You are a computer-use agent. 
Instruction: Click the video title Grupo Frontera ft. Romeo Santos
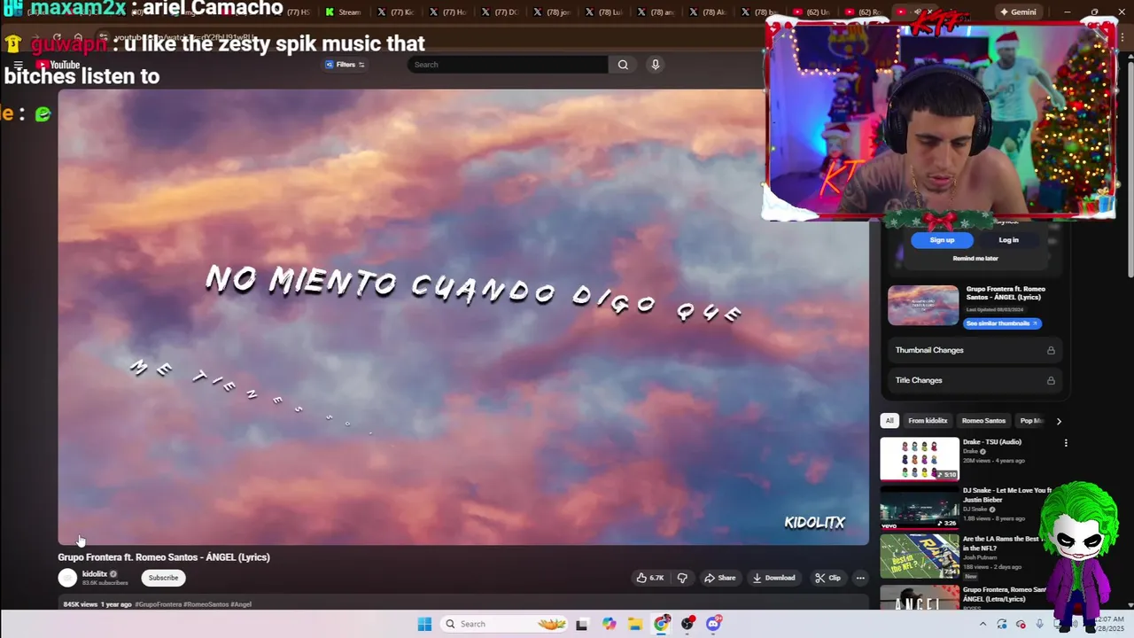(x=164, y=557)
